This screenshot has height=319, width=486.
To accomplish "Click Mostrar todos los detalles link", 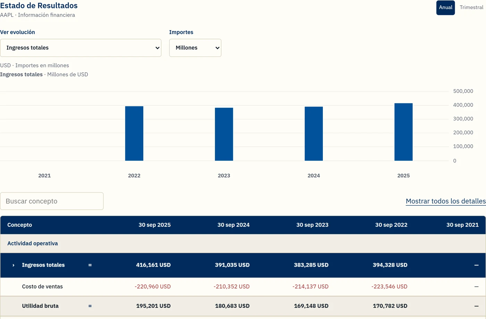I will (x=446, y=201).
